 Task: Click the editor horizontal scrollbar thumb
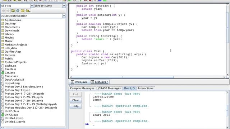click(x=122, y=77)
